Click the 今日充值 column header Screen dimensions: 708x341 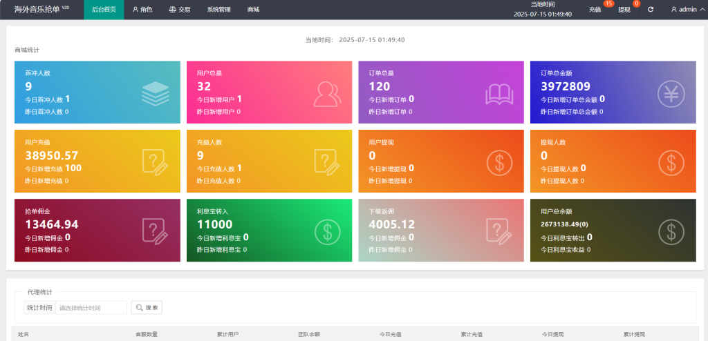point(390,334)
